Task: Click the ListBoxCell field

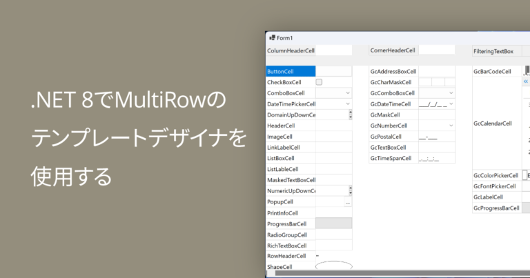Action: coord(333,158)
